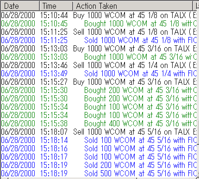Screen dimensions: 199x179
Task: Select the date cell in the 15:15:38 row
Action: [18, 123]
